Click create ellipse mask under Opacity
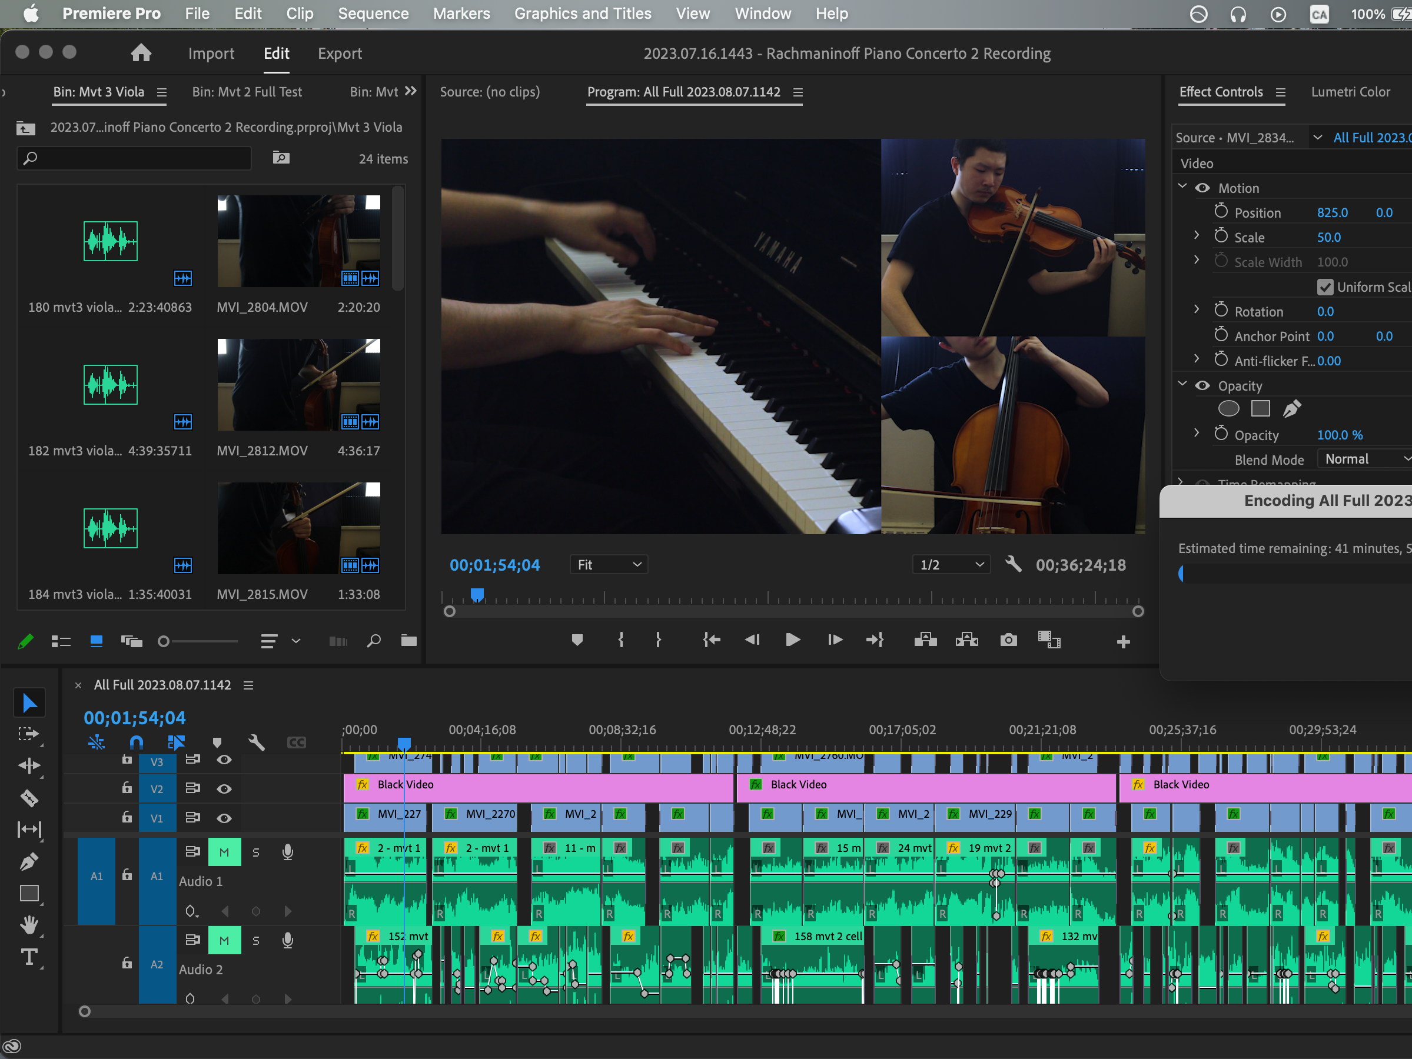1412x1059 pixels. tap(1229, 408)
